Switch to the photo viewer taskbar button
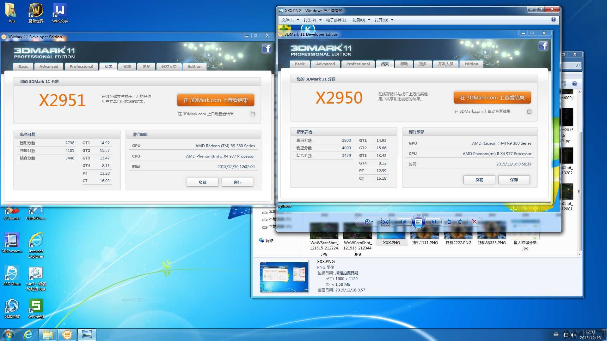The width and height of the screenshot is (607, 341). (87, 335)
